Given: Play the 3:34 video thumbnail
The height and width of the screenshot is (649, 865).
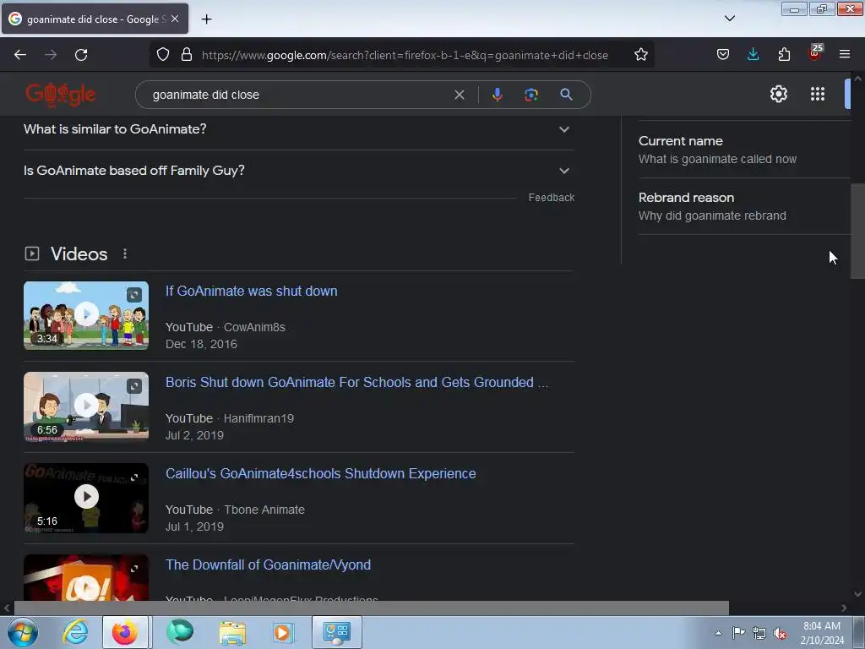Looking at the screenshot, I should click(86, 315).
